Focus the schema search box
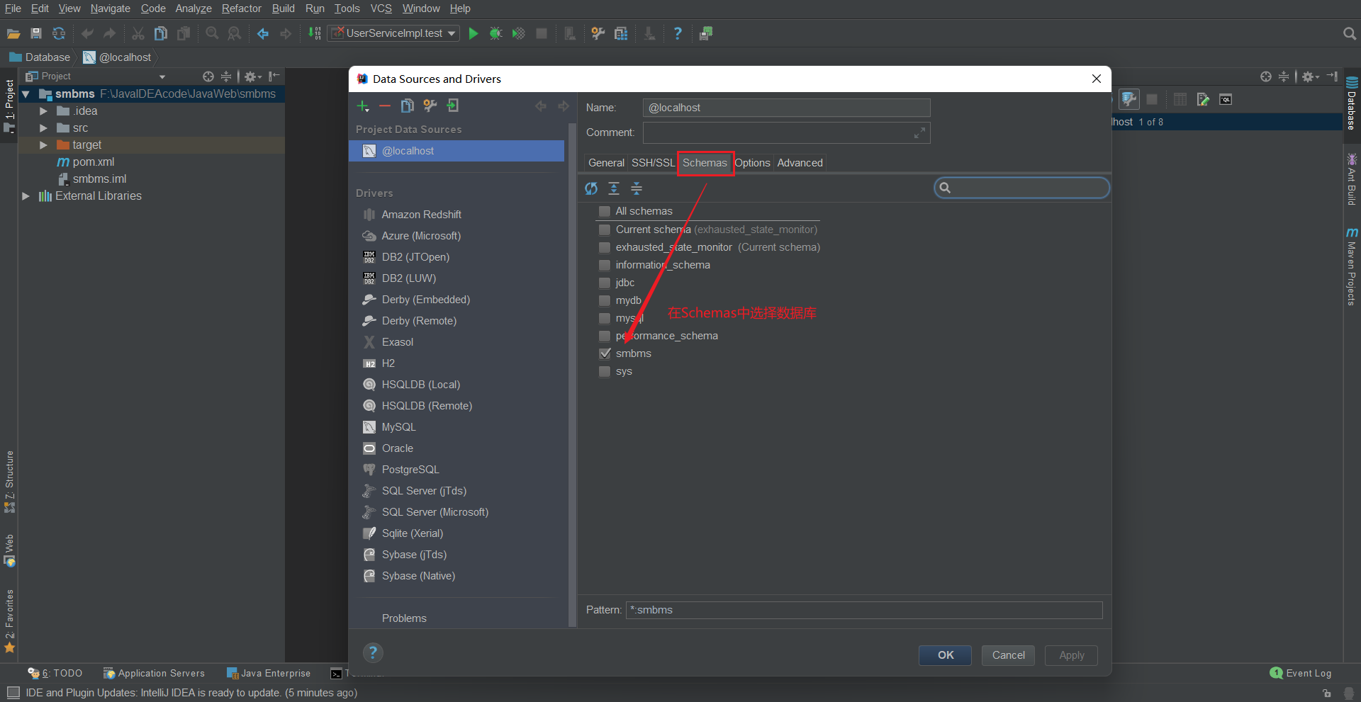Viewport: 1361px width, 702px height. click(1021, 188)
